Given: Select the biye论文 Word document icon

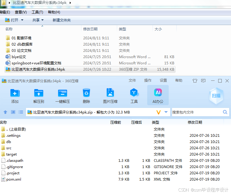Looking at the screenshot, I should tap(8, 57).
